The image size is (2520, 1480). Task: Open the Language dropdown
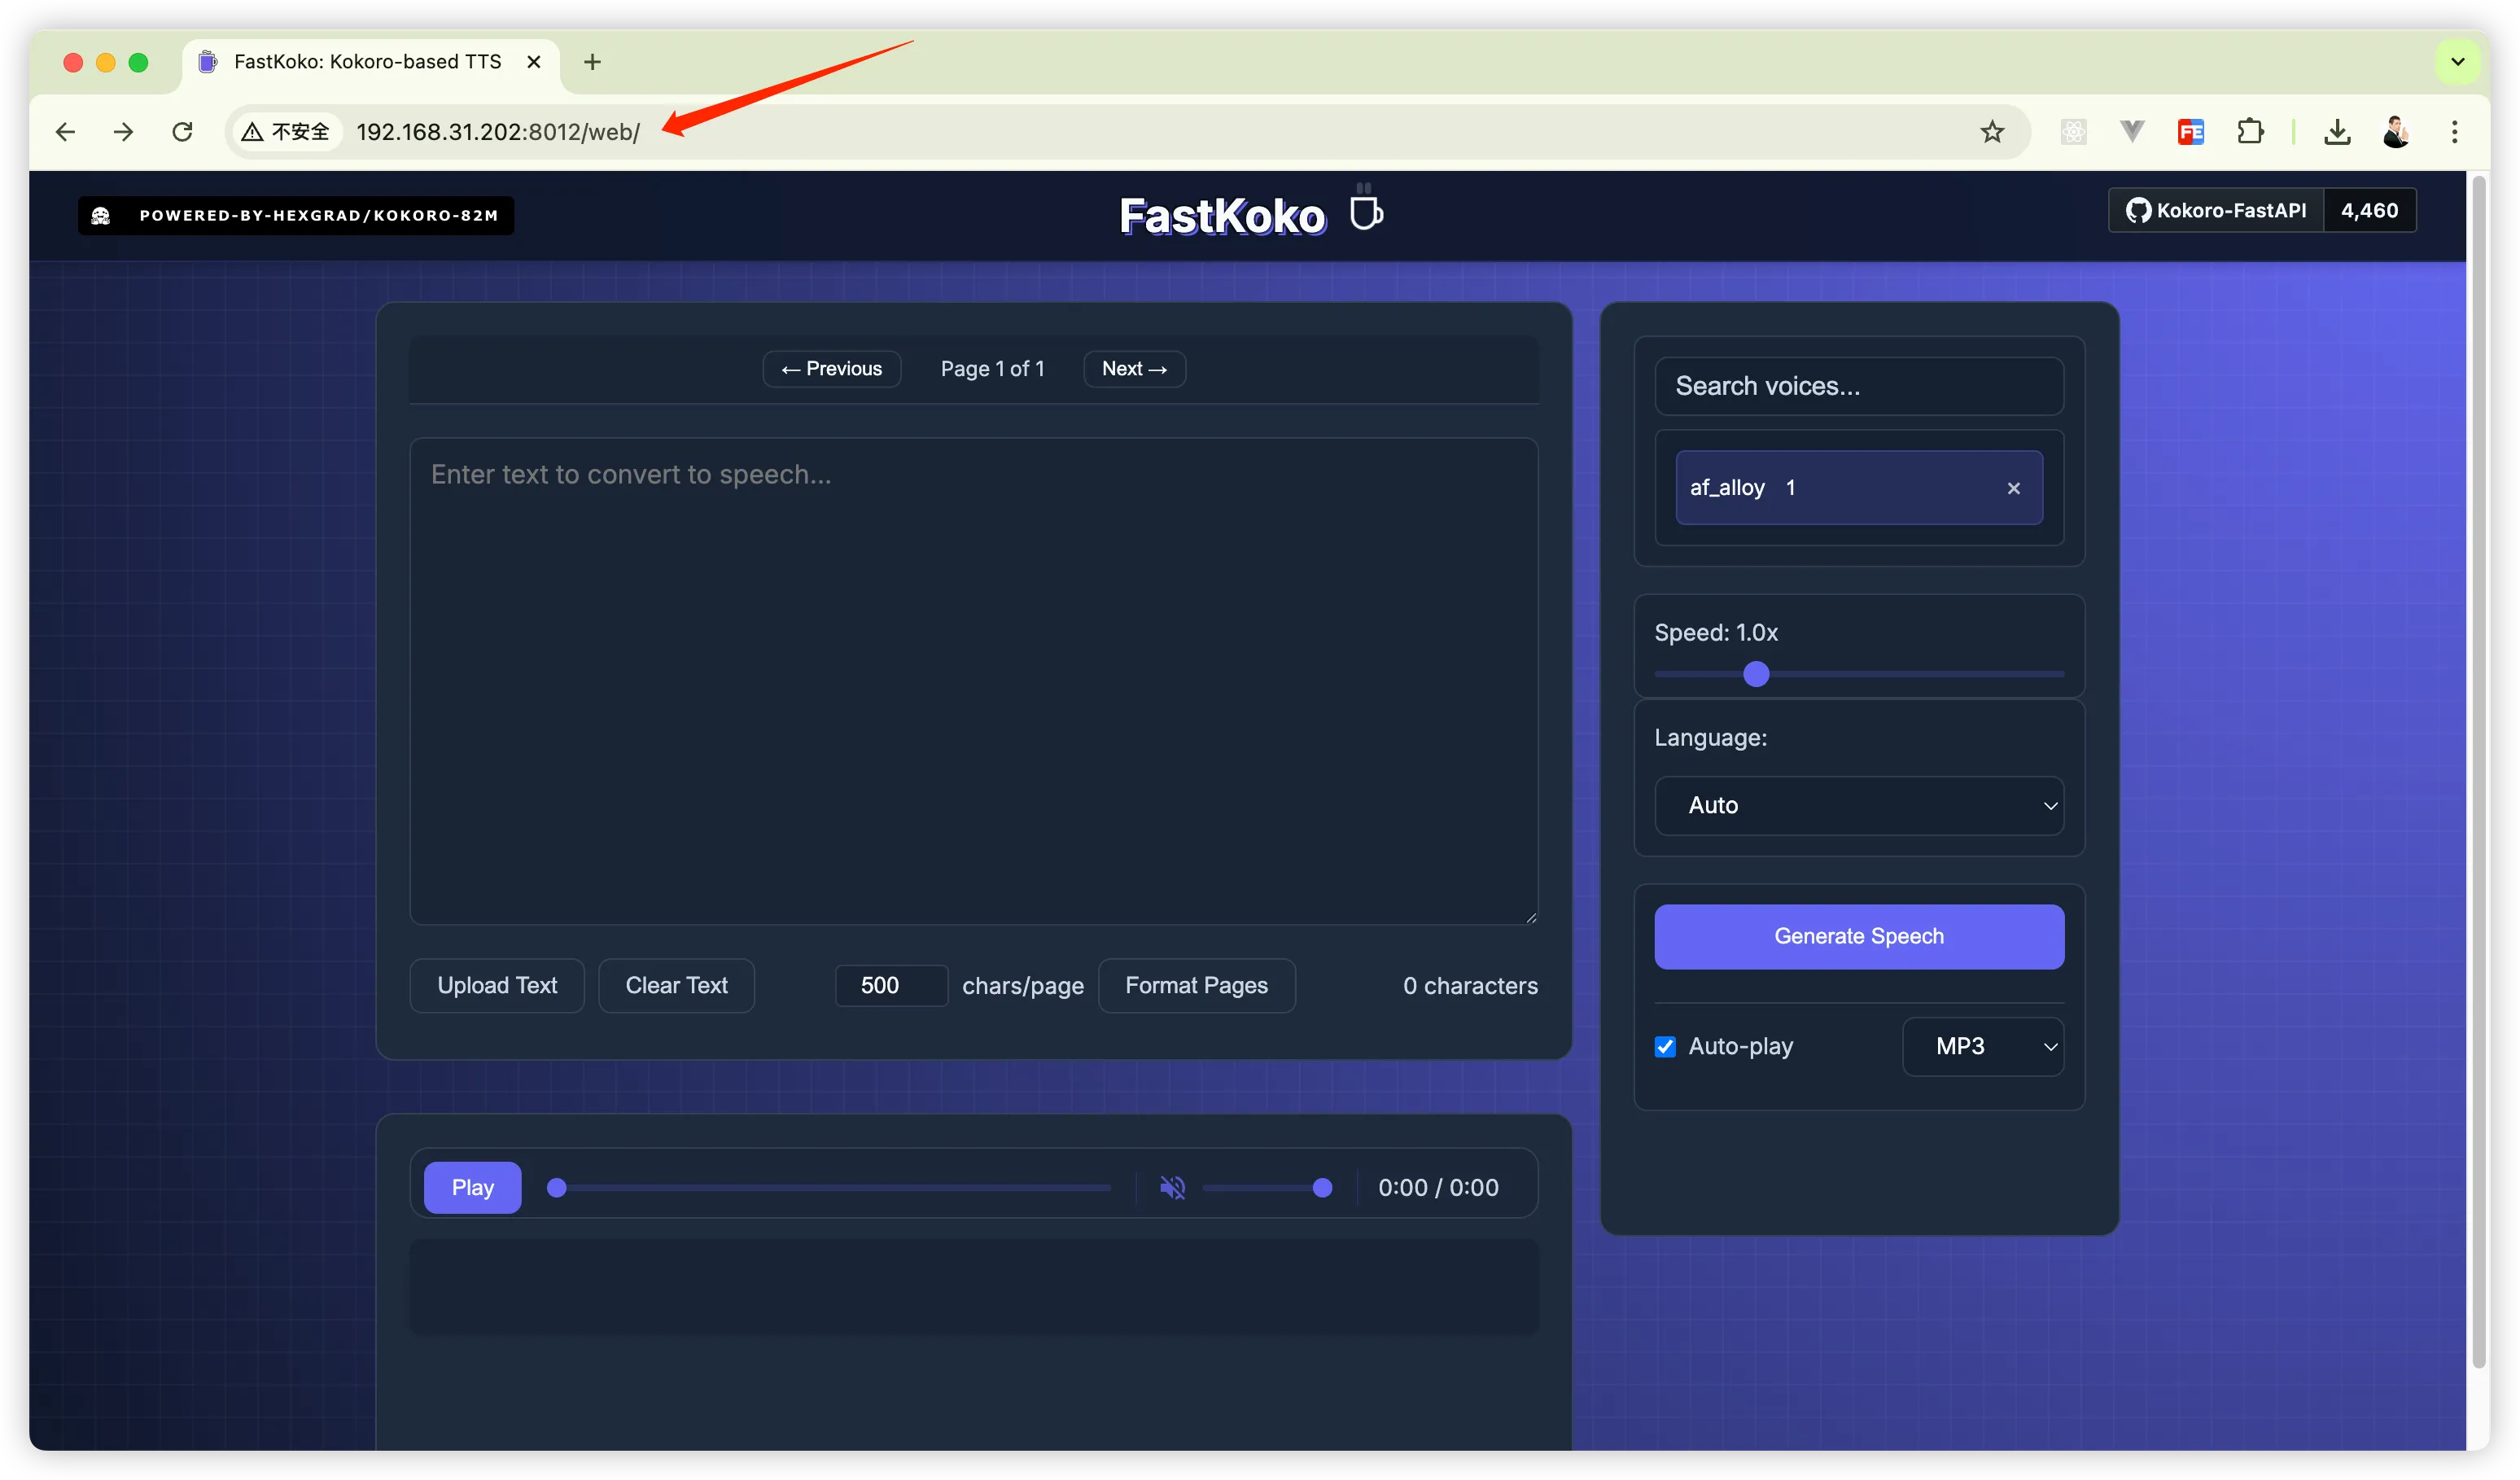pos(1859,806)
